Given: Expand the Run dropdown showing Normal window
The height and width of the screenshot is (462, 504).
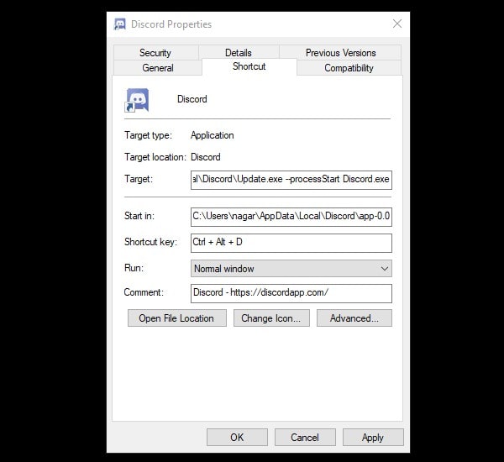Looking at the screenshot, I should pyautogui.click(x=291, y=269).
